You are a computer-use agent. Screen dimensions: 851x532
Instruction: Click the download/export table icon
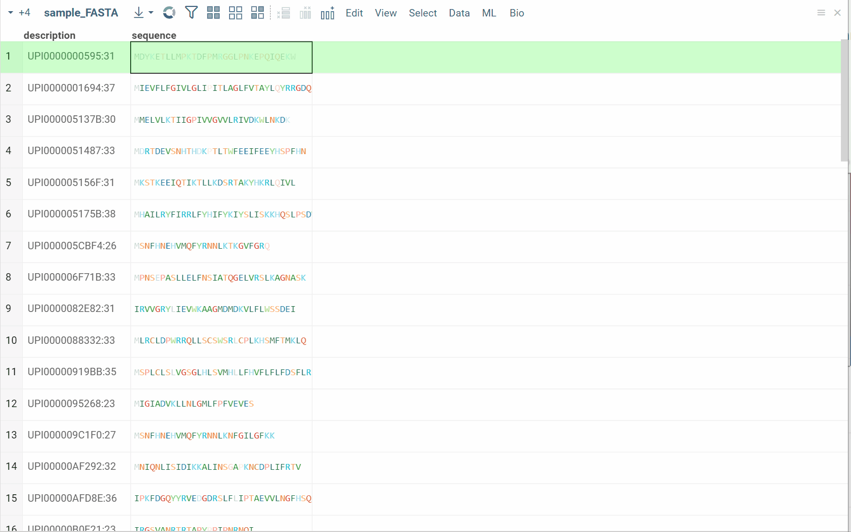[x=139, y=13]
